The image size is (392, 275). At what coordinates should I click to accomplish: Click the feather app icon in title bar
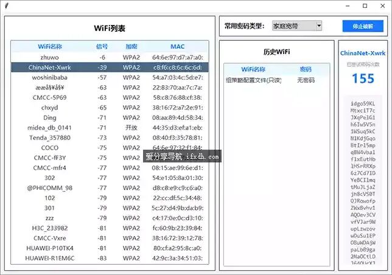6,5
